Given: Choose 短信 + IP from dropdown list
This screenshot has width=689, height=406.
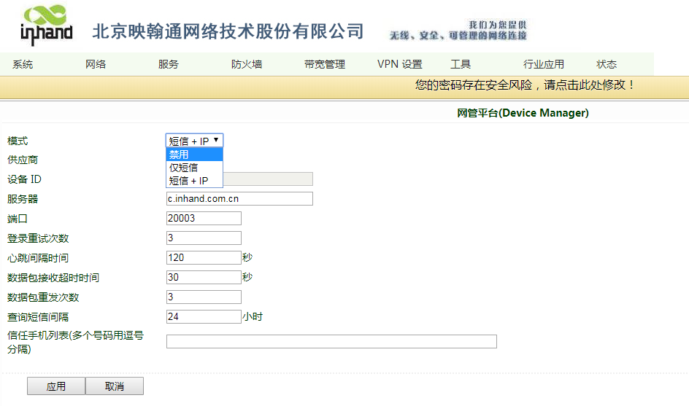Looking at the screenshot, I should tap(194, 181).
